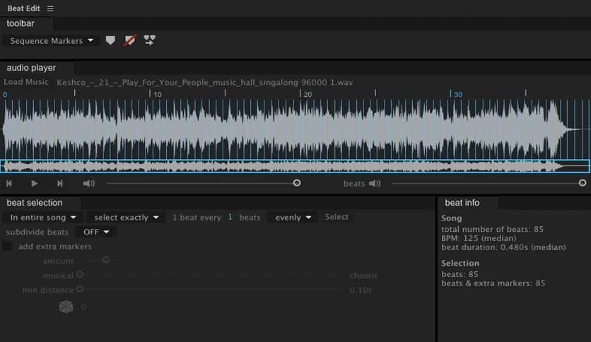
Task: Select the beat selection tab
Action: [x=35, y=203]
